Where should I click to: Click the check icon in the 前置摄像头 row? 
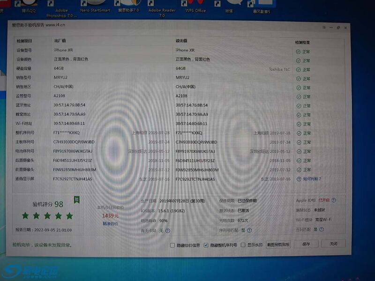(299, 170)
